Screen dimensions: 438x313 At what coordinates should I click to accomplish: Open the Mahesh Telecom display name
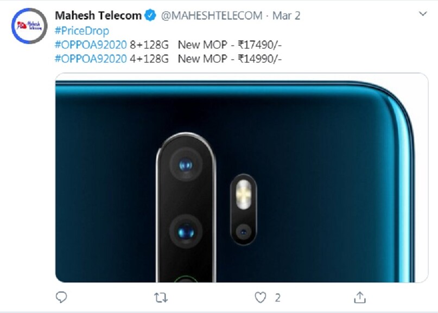(98, 16)
